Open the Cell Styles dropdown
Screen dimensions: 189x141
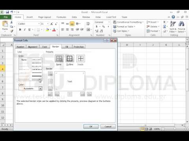pos(121,31)
